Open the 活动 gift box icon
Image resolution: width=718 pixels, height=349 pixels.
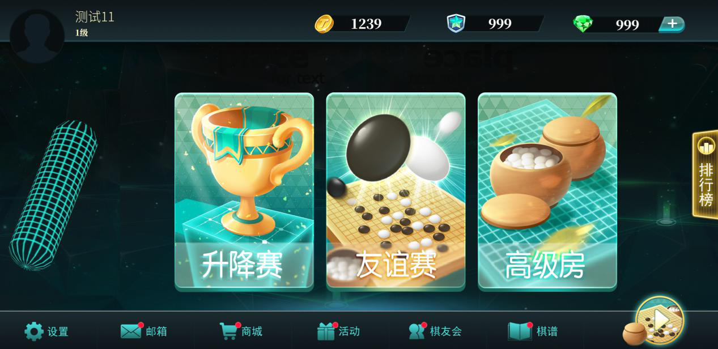pos(326,331)
